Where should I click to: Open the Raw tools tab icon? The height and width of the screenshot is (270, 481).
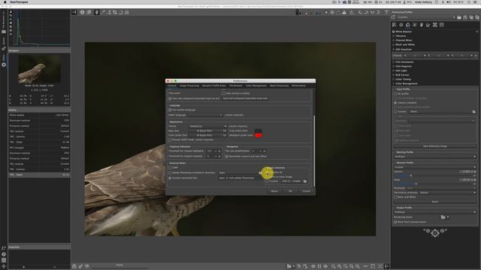coord(435,25)
